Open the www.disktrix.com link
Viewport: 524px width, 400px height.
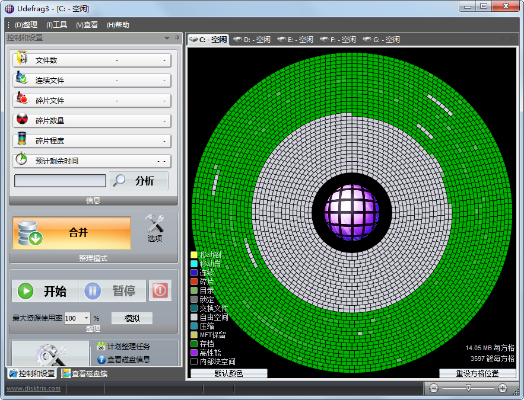[x=33, y=388]
